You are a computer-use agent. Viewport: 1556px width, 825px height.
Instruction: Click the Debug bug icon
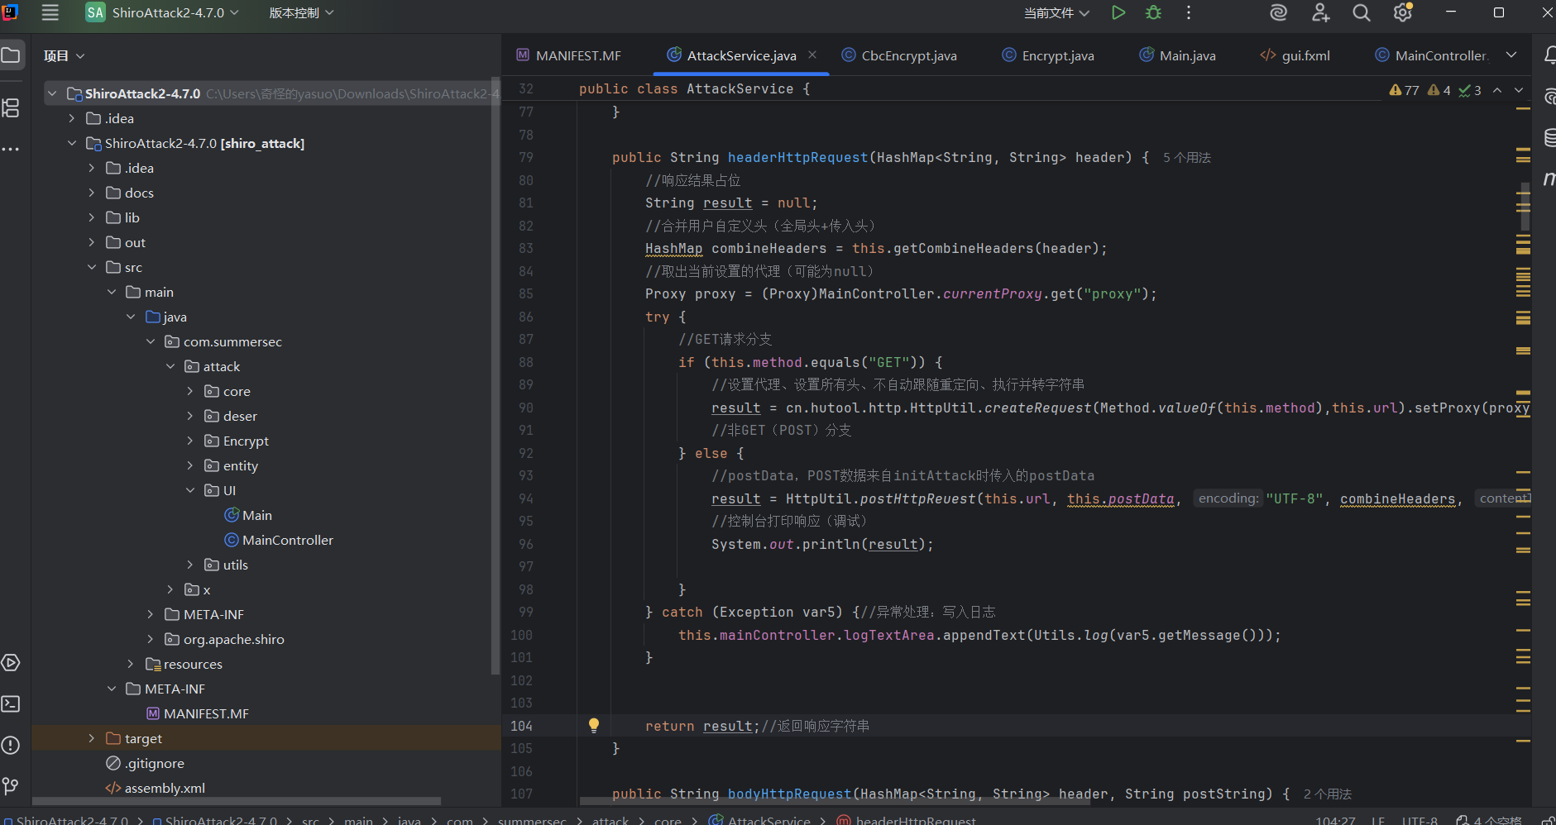[x=1153, y=12]
